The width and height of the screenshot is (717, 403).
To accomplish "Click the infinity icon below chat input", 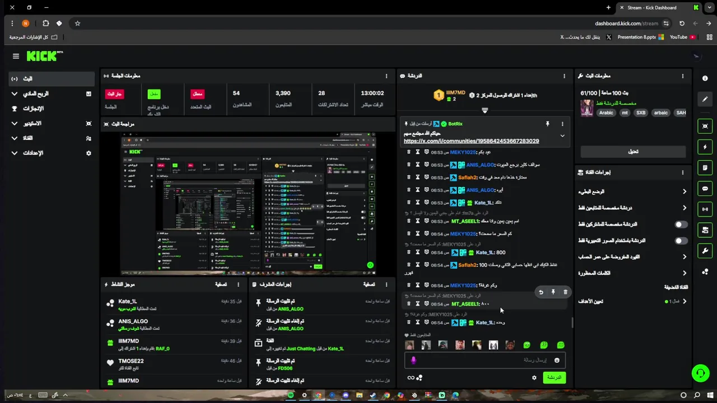I will point(411,378).
